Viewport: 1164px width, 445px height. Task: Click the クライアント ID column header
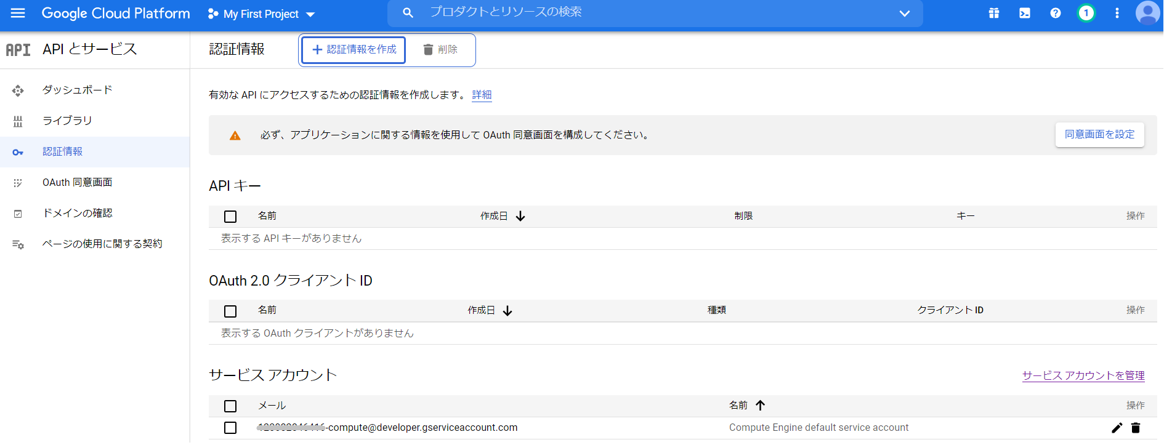(950, 310)
